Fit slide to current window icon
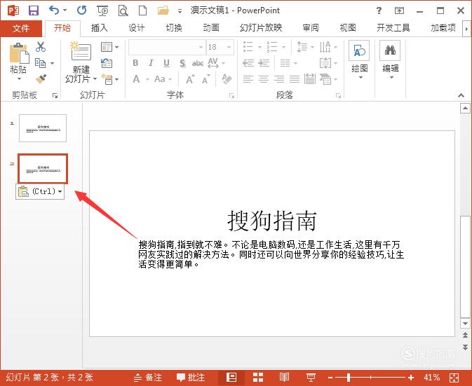472x386 pixels. click(454, 378)
